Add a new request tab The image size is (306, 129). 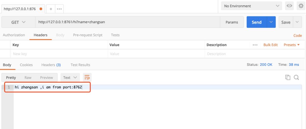click(51, 9)
